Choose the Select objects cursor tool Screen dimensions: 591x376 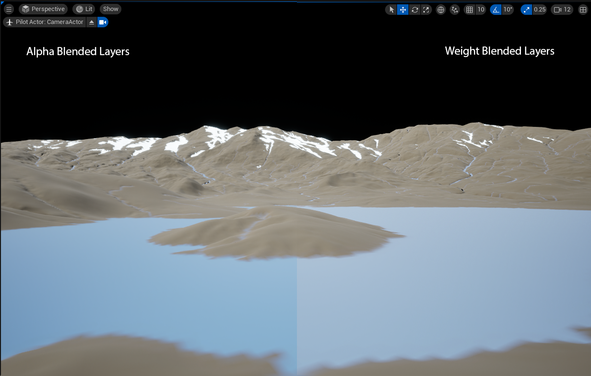point(391,10)
